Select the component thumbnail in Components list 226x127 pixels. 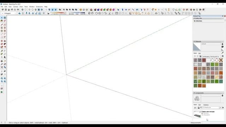[197, 114]
